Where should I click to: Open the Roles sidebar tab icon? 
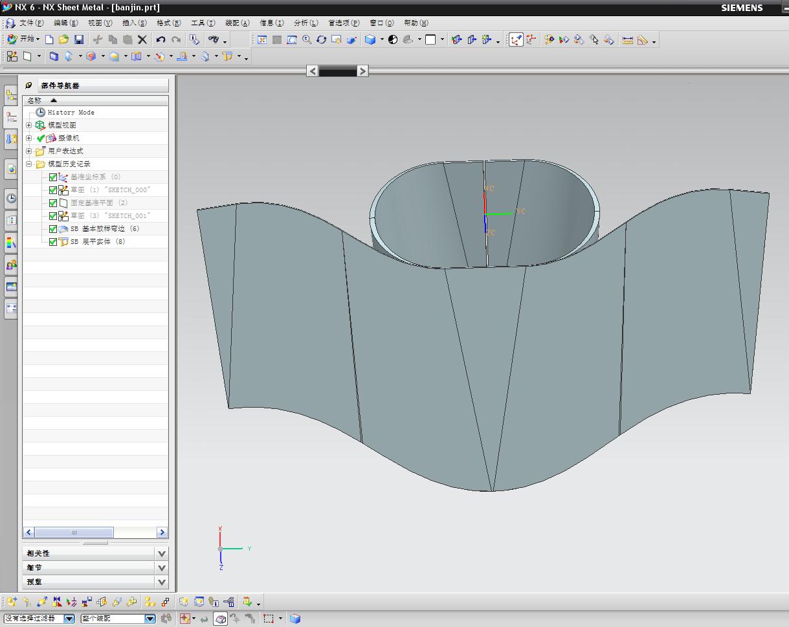click(x=11, y=265)
